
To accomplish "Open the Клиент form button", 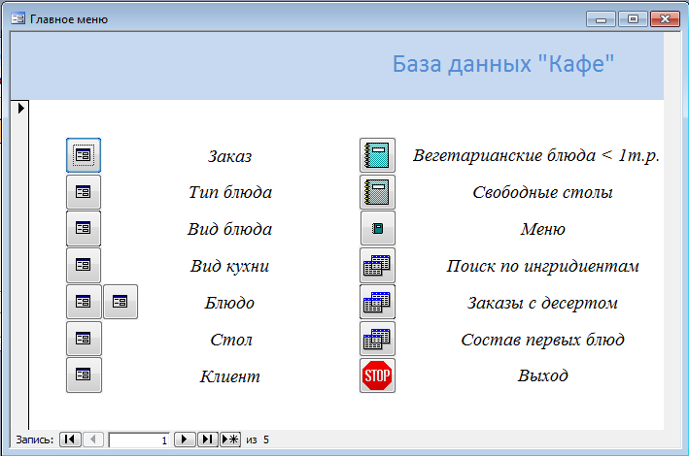I will (84, 375).
